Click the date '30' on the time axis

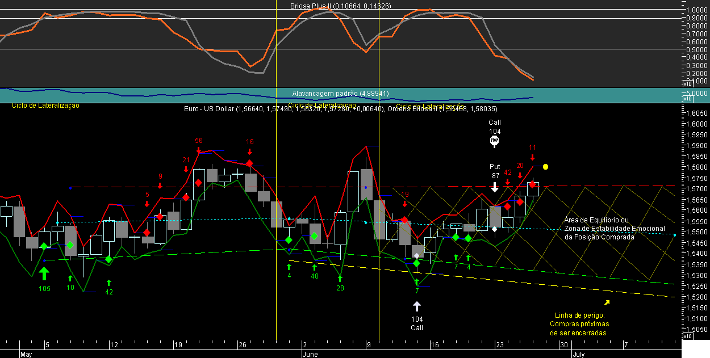[x=564, y=345]
